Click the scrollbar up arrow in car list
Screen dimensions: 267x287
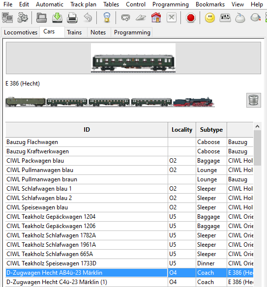click(257, 126)
